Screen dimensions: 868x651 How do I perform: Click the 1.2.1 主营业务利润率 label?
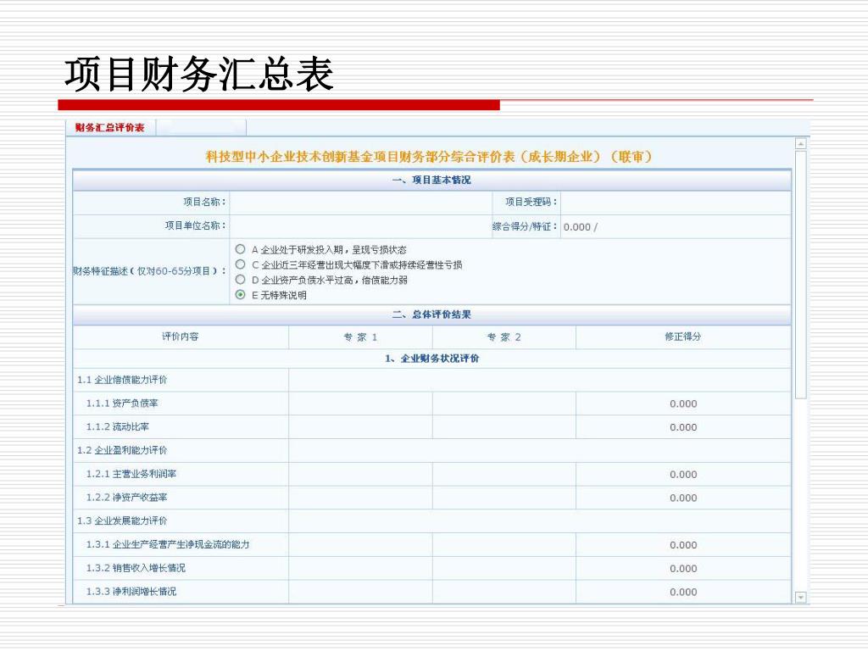[131, 474]
